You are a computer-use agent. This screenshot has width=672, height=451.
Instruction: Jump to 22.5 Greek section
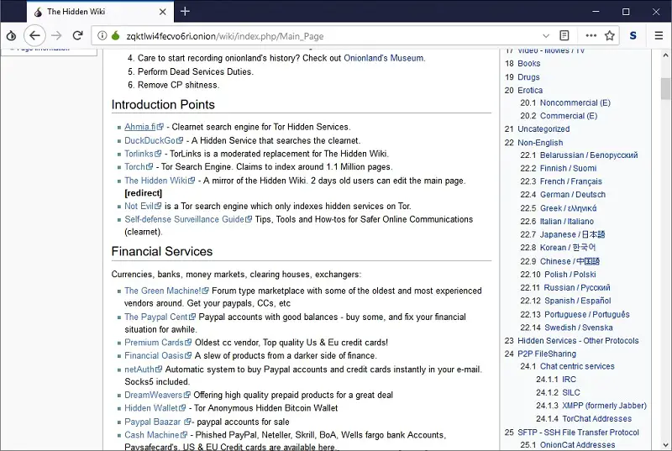click(559, 208)
